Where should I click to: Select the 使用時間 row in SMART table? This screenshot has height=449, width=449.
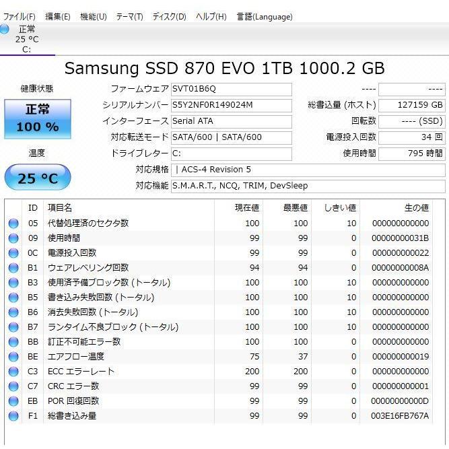pos(219,238)
